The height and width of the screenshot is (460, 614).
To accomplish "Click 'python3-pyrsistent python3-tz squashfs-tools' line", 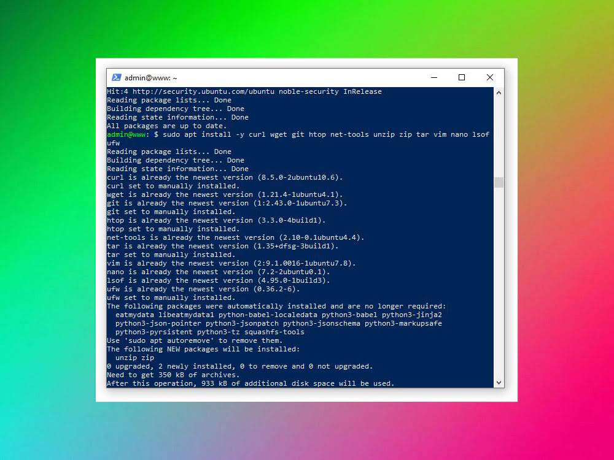I will (210, 332).
